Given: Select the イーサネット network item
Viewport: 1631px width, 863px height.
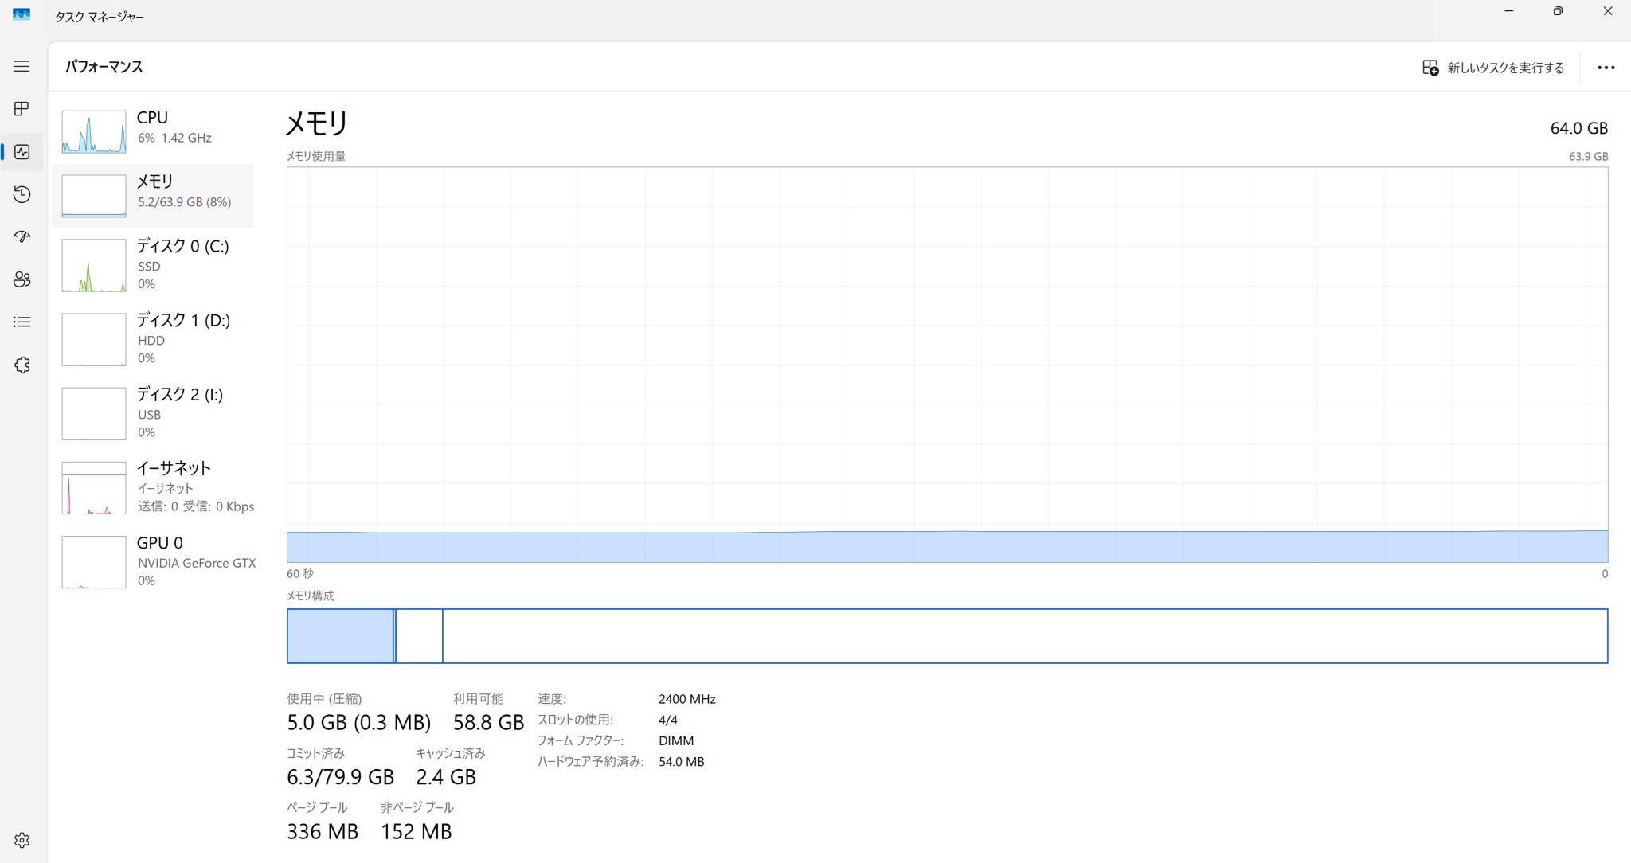Looking at the screenshot, I should coord(154,486).
